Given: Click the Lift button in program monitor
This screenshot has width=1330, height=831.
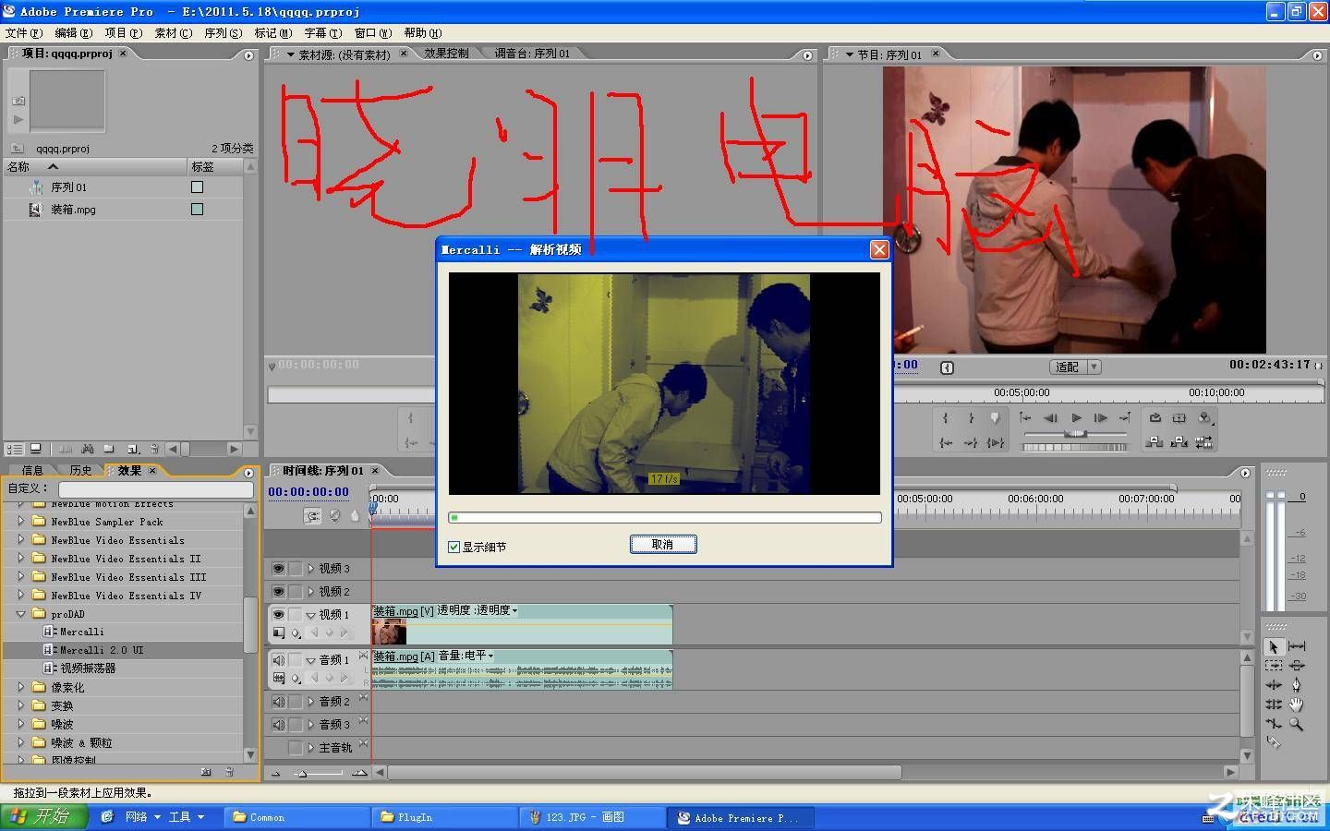Looking at the screenshot, I should (x=1154, y=442).
